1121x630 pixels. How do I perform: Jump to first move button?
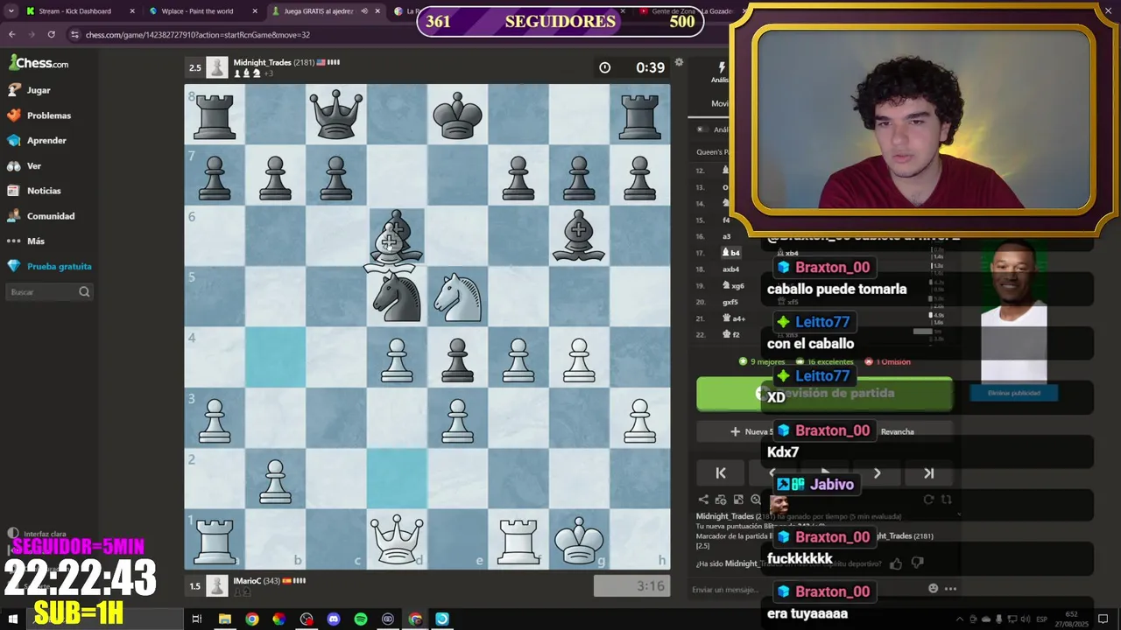[x=721, y=473]
